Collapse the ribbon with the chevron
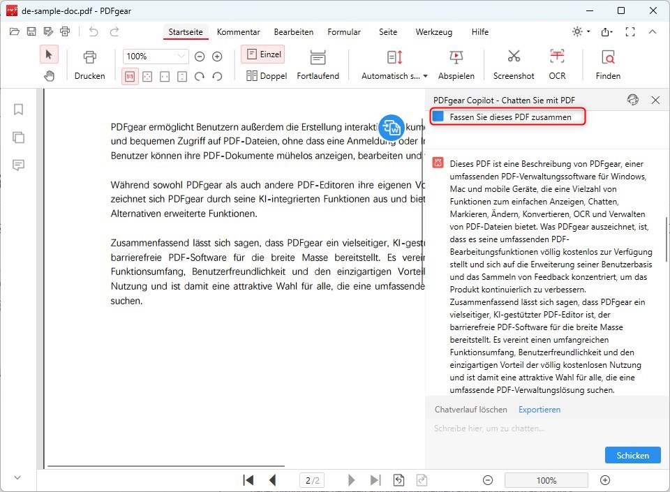 pyautogui.click(x=653, y=31)
